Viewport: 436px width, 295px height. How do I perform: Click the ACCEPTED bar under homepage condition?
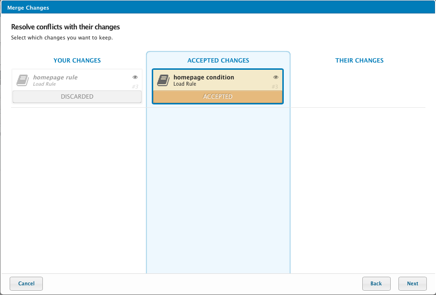pyautogui.click(x=218, y=97)
